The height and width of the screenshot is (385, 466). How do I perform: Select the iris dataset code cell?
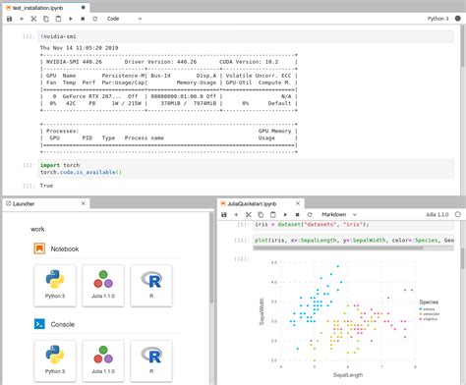point(353,225)
